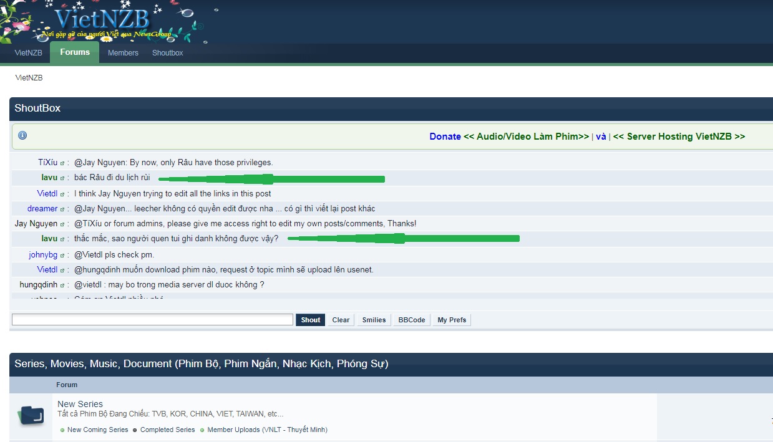This screenshot has width=773, height=442.
Task: Open the Smilies picker
Action: click(374, 320)
